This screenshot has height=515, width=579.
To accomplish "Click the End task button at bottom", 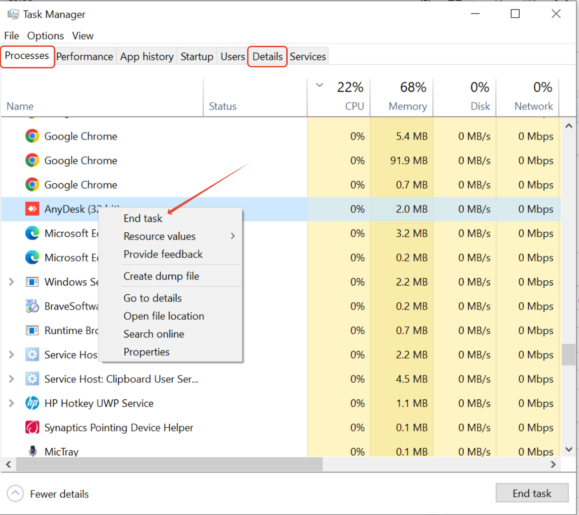I will pos(532,493).
